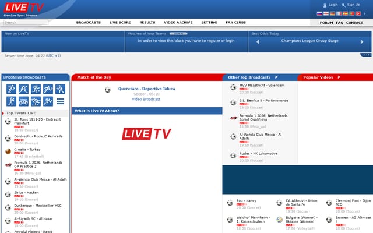Open Al-Riyadh SC - Al Nassr broadcast
The width and height of the screenshot is (373, 233).
click(x=33, y=218)
